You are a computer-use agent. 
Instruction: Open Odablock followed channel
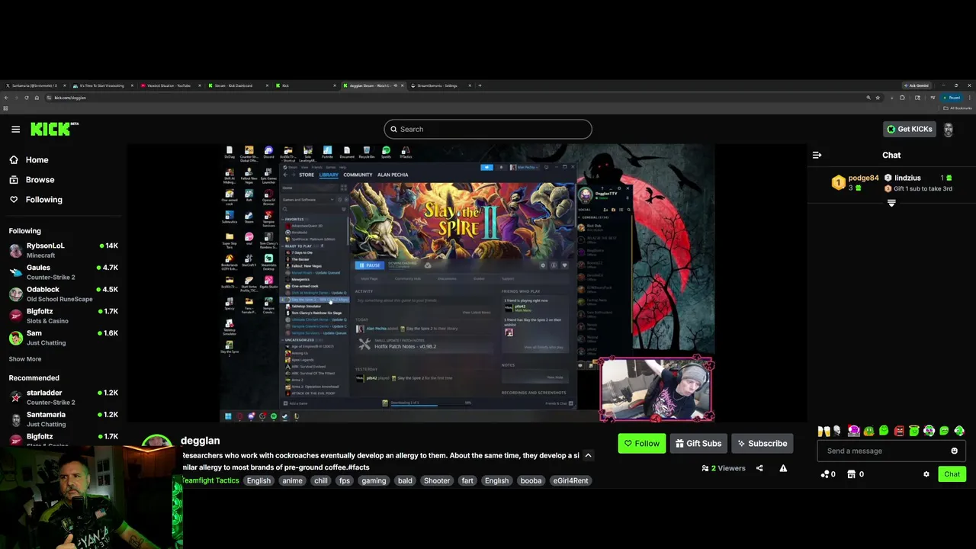63,294
